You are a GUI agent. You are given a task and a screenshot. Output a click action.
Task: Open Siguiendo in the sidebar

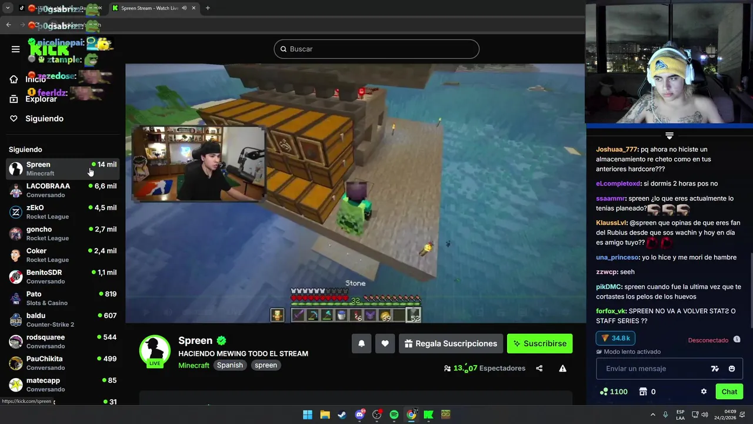tap(36, 118)
